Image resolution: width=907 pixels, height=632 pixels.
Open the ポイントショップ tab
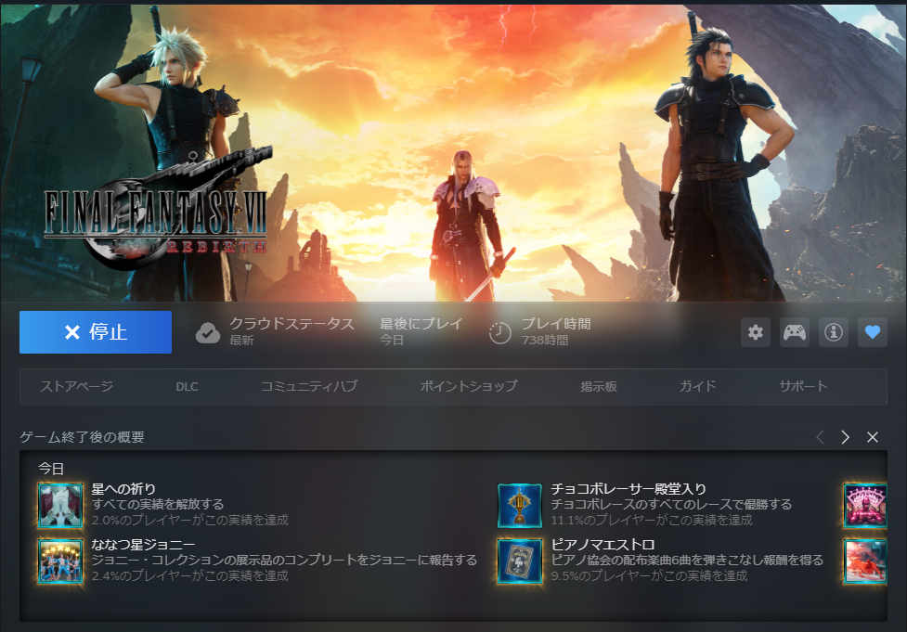pos(469,386)
